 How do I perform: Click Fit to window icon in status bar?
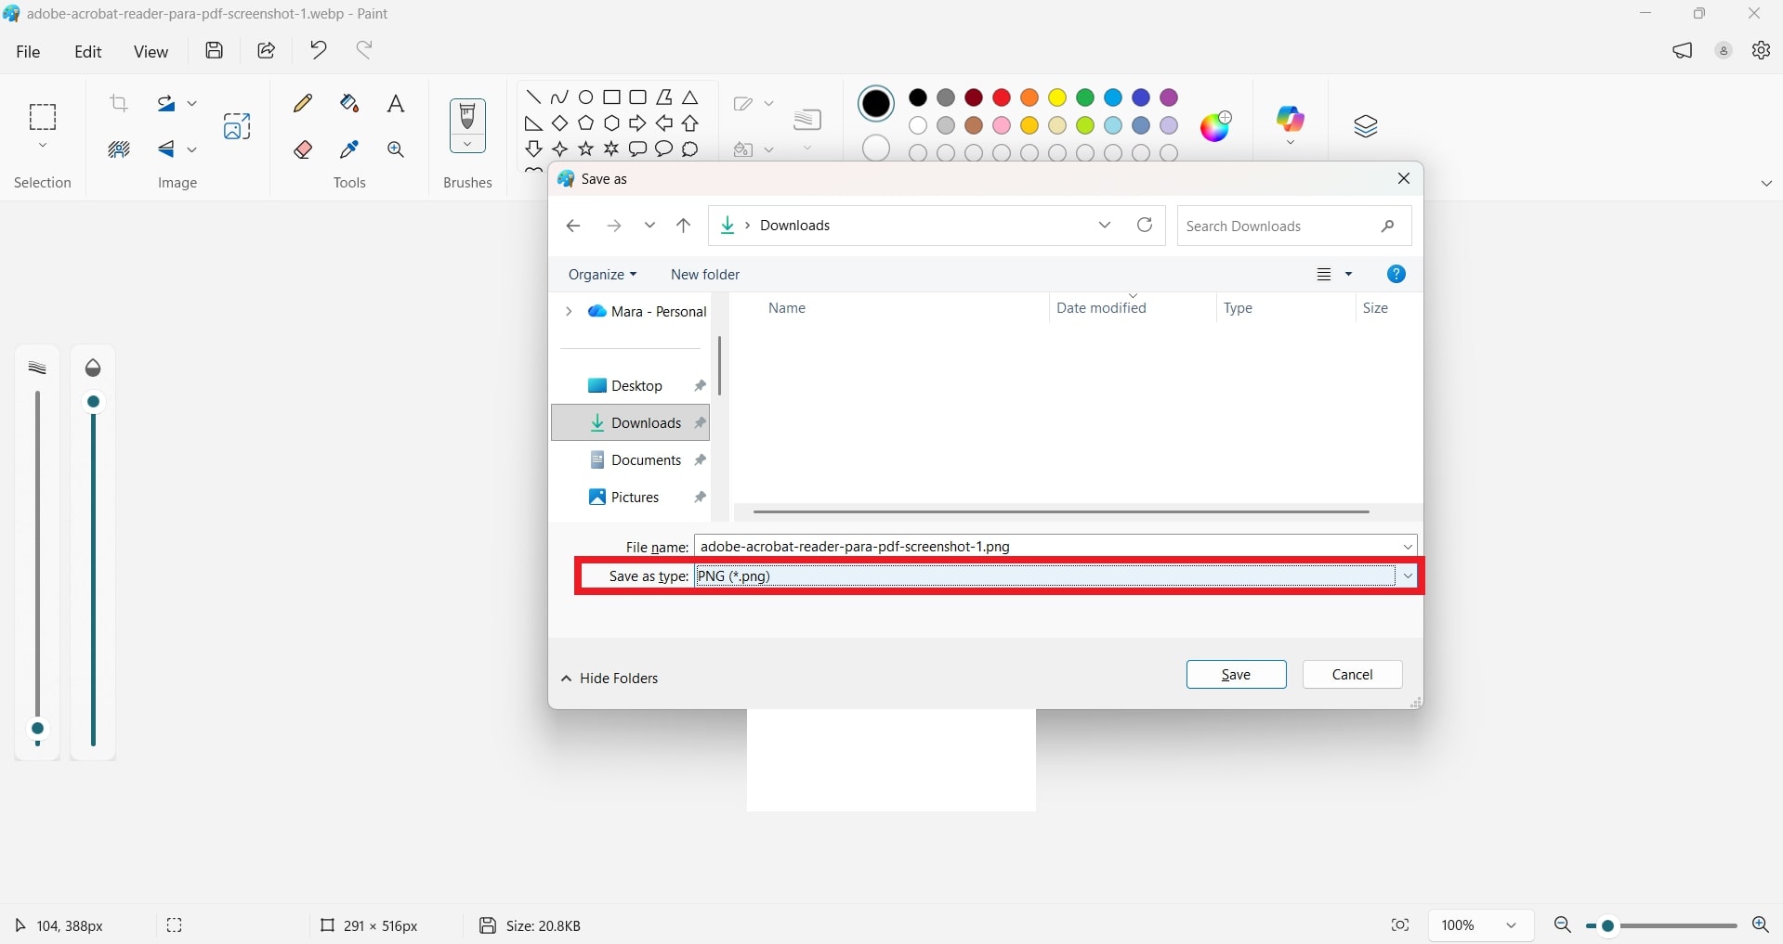click(x=1400, y=925)
